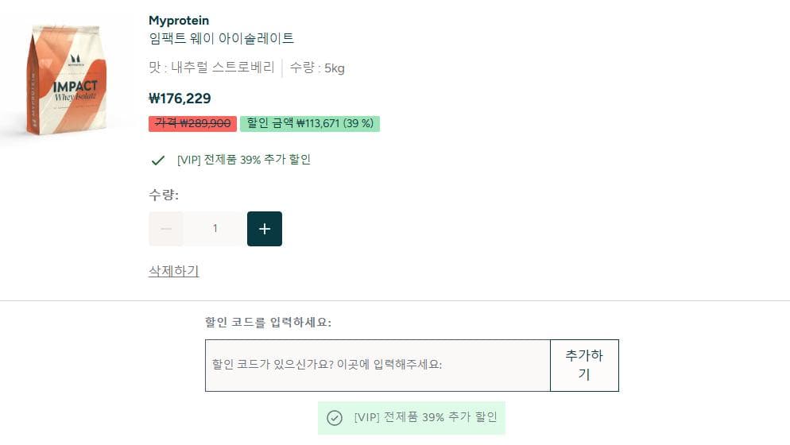
Task: Click the red ₩289,900 original price badge
Action: (x=192, y=124)
